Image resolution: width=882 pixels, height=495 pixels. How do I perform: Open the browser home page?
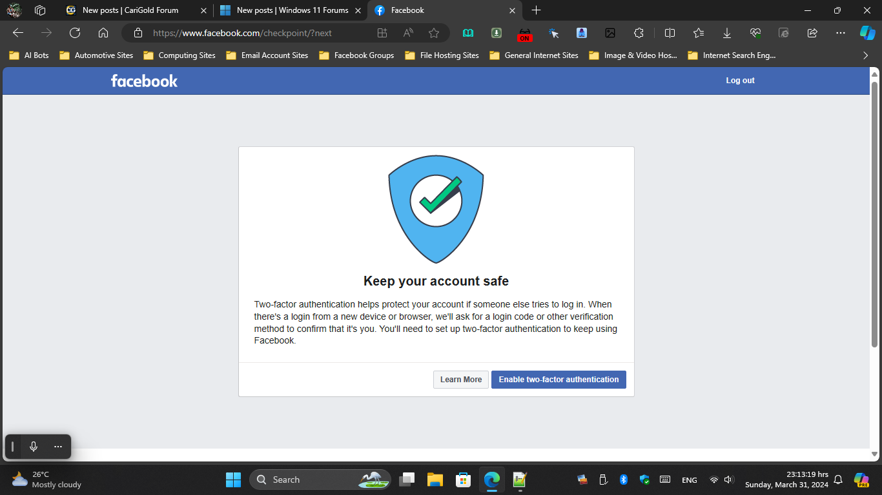[x=103, y=33]
